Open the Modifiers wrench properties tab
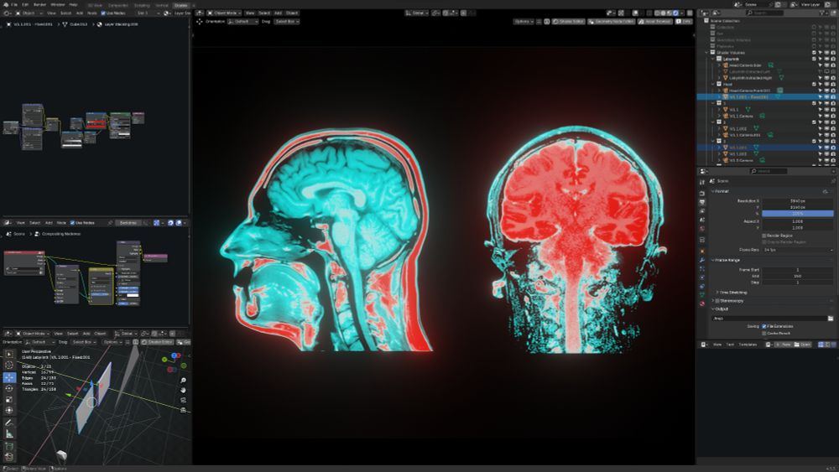 point(702,261)
